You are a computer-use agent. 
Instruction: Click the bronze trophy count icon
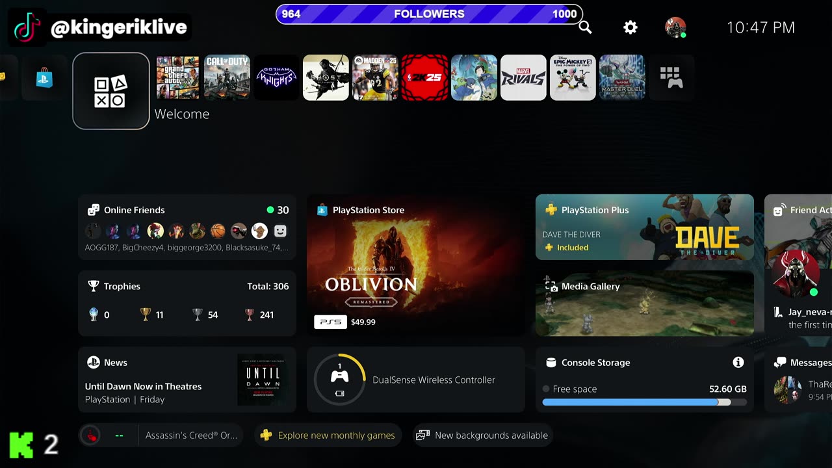250,315
